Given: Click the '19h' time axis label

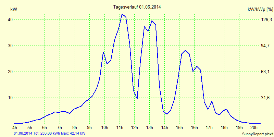Looking at the screenshot, I should (x=239, y=127).
